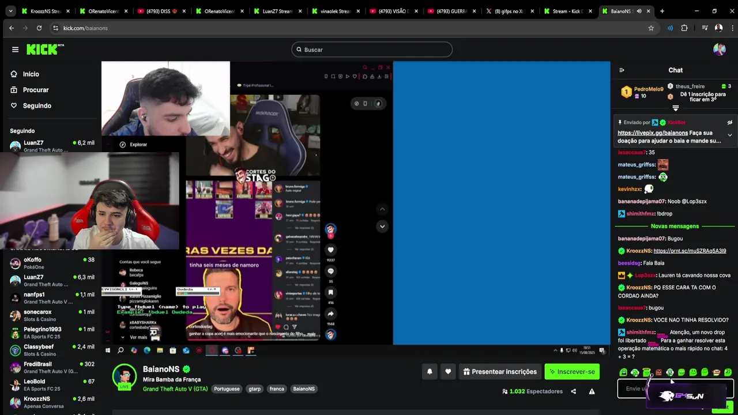The image size is (738, 415).
Task: Click Presentear inscrições button
Action: [500, 372]
